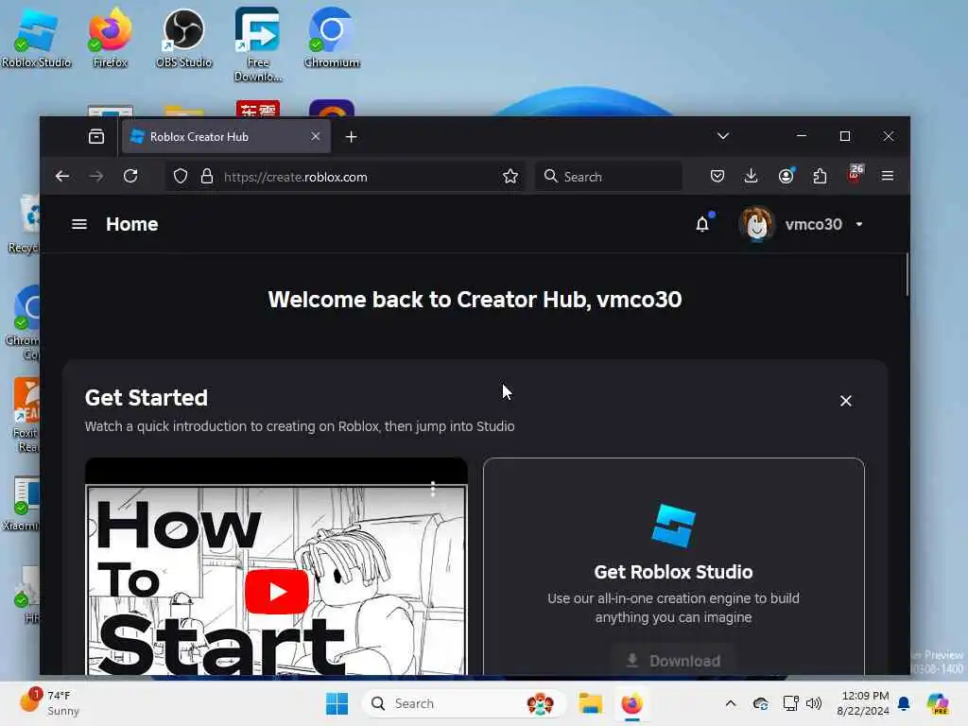Open the Firefox account icon
This screenshot has width=968, height=726.
pos(786,177)
